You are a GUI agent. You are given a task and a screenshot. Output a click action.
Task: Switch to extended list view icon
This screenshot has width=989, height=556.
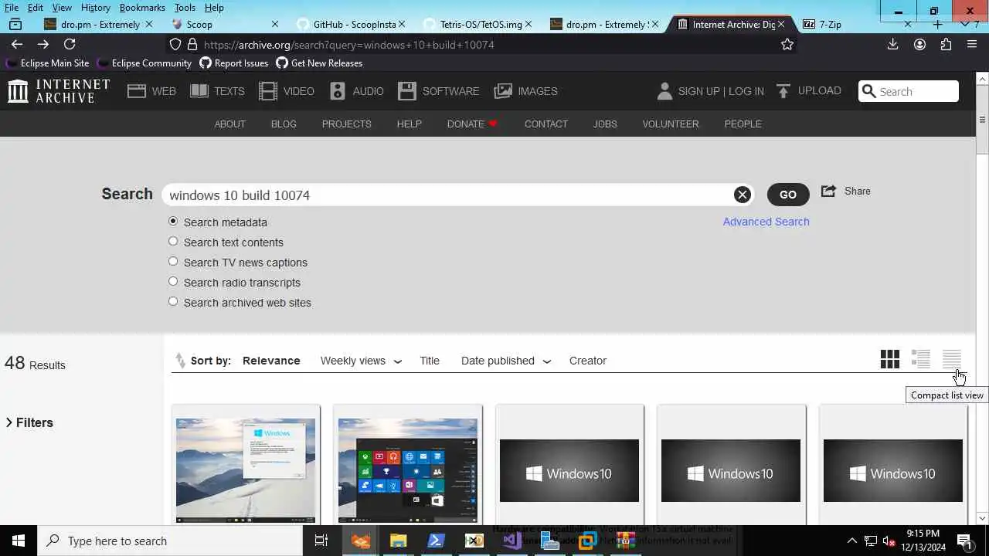pyautogui.click(x=921, y=359)
